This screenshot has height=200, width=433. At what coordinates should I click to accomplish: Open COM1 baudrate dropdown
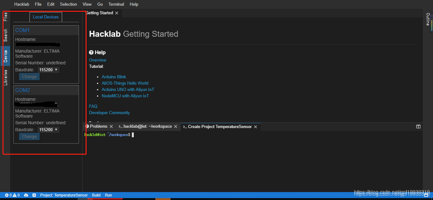pyautogui.click(x=48, y=70)
